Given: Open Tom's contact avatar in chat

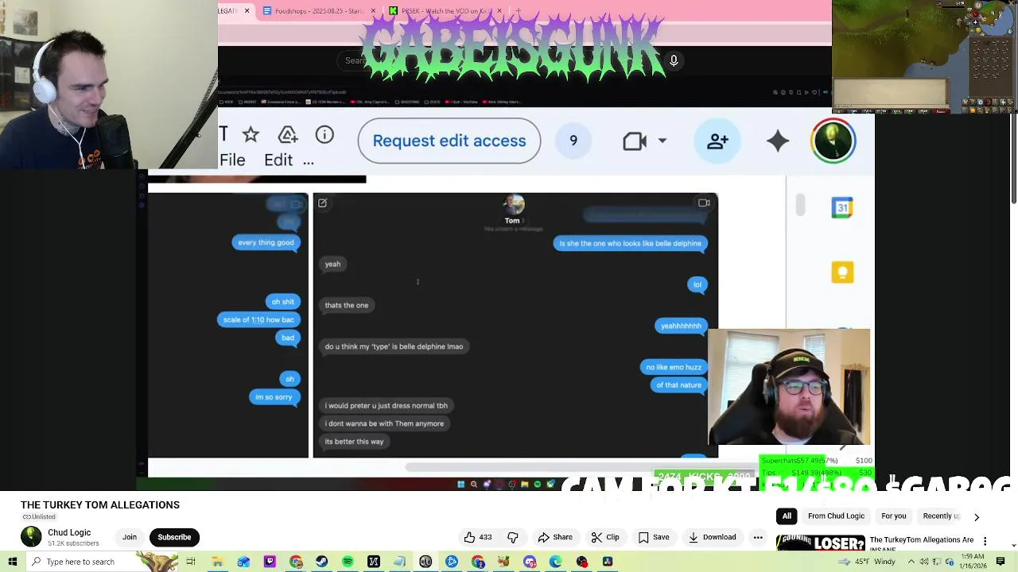Looking at the screenshot, I should coord(513,205).
